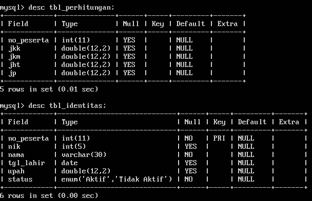Select the nik field in tbl_identitas
312x201 pixels.
point(14,146)
